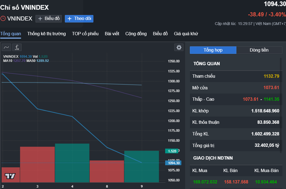
Task: Click the Cập nhật lúc 15:29:57 timestamp
Action: 234,24
